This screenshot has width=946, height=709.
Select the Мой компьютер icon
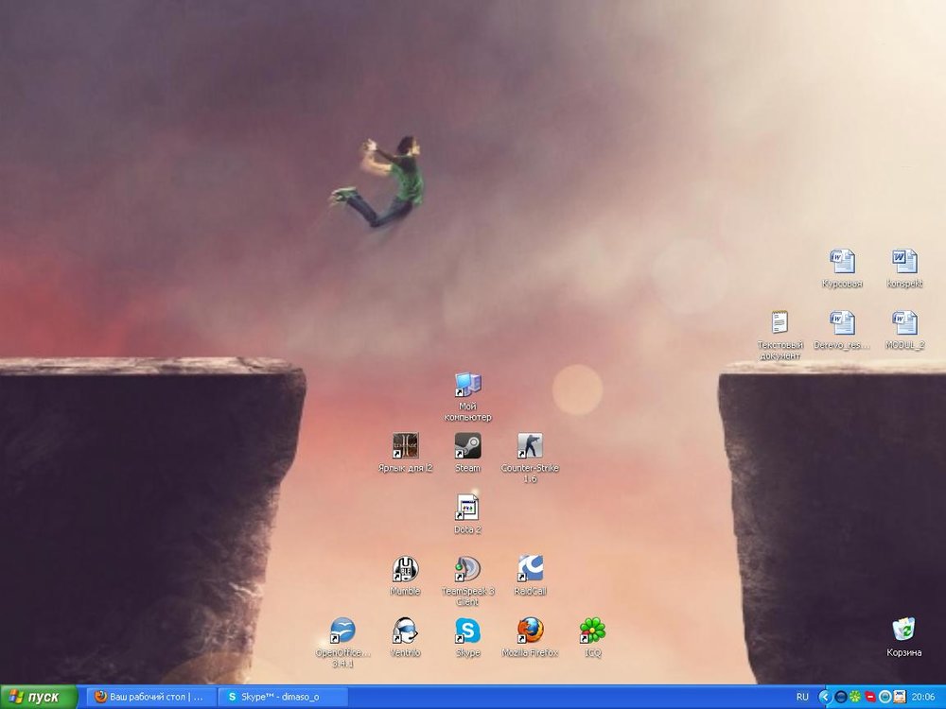click(467, 385)
